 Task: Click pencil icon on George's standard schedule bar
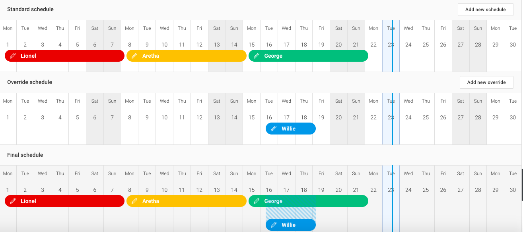pyautogui.click(x=257, y=56)
